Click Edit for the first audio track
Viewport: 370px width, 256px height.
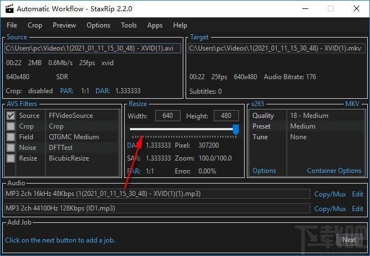pyautogui.click(x=358, y=194)
